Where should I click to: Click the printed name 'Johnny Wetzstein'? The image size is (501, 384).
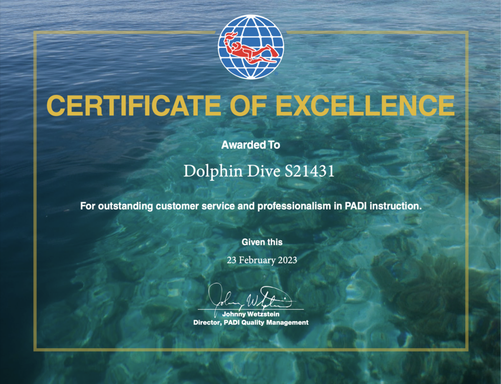(x=251, y=315)
